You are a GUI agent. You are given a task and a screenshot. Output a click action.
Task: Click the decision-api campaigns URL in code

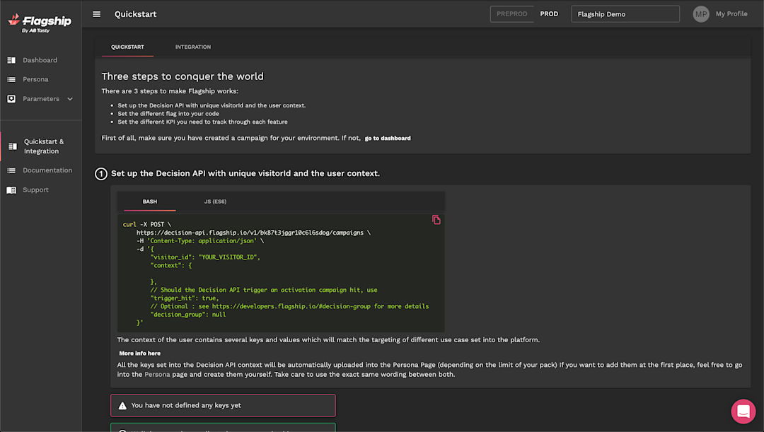(x=250, y=233)
